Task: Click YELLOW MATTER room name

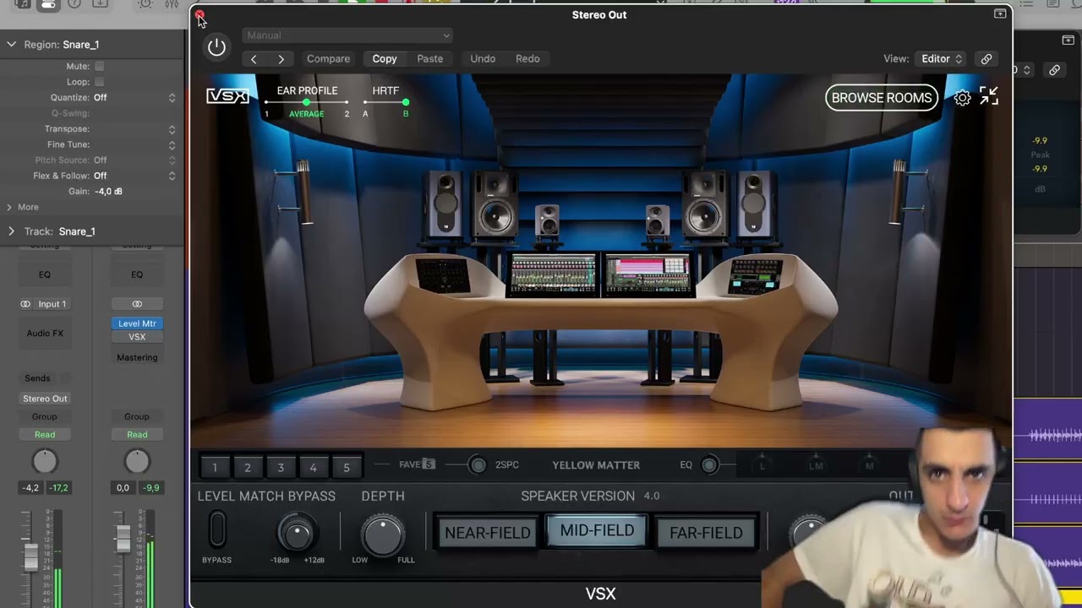Action: [596, 465]
